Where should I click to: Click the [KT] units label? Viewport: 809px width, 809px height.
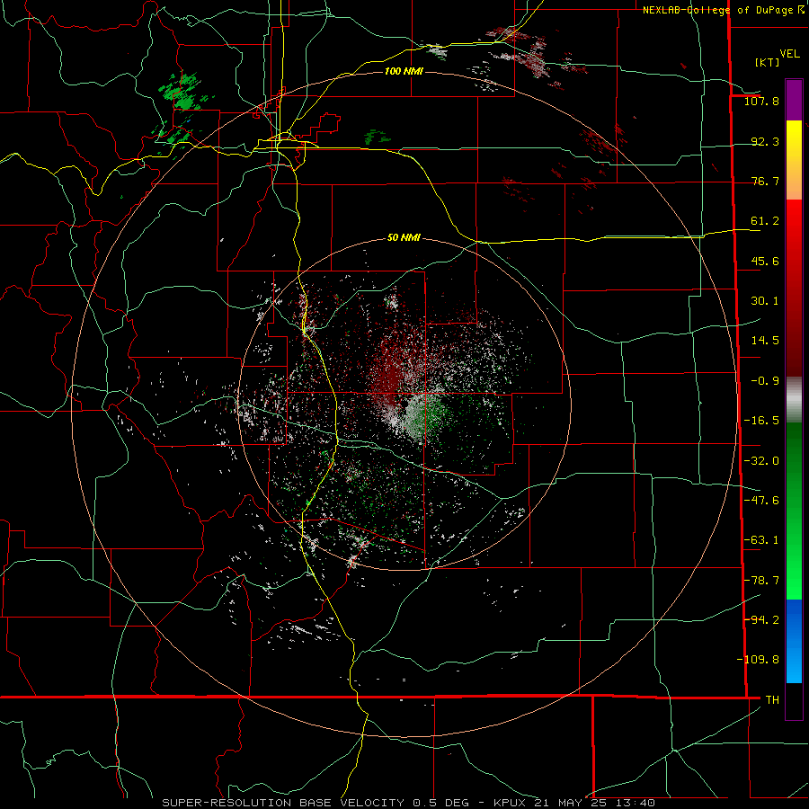(x=768, y=62)
